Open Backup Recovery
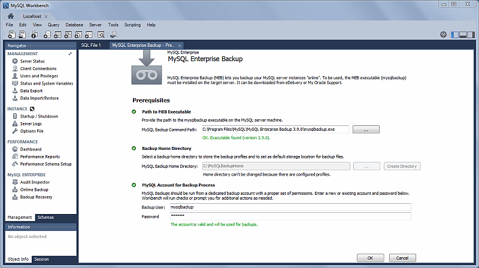The width and height of the screenshot is (479, 268). pyautogui.click(x=36, y=197)
